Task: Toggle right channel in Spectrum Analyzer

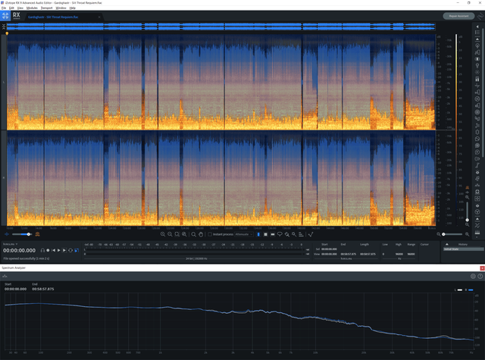Action: (x=469, y=290)
